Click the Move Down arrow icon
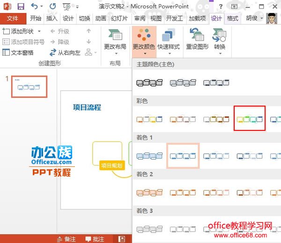The width and height of the screenshot is (281, 243). (89, 42)
